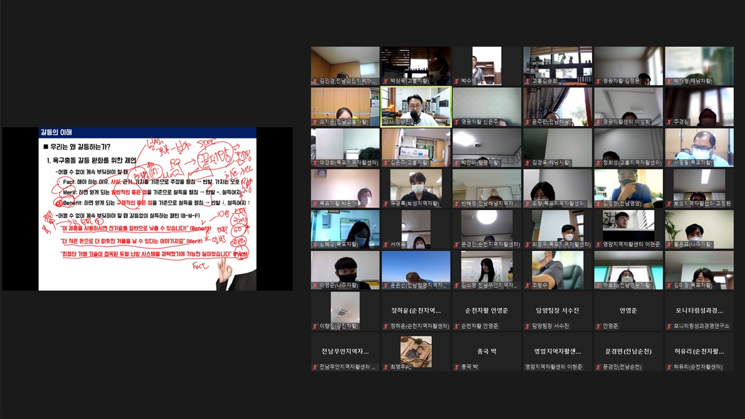Click the shared slide titled 갈등의 이해
The width and height of the screenshot is (745, 419).
click(147, 208)
